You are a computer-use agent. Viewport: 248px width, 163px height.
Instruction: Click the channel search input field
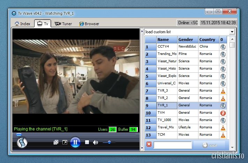pos(173,145)
